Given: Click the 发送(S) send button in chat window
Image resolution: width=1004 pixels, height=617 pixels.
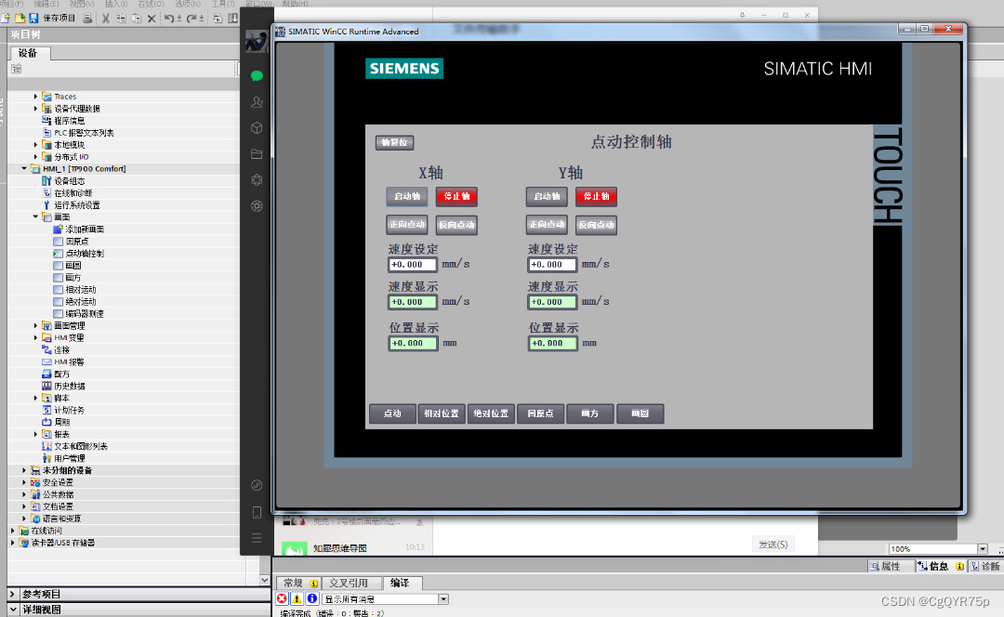Looking at the screenshot, I should coord(773,545).
